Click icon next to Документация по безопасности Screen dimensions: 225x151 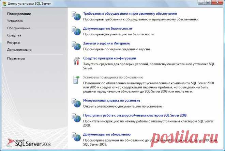76,31
